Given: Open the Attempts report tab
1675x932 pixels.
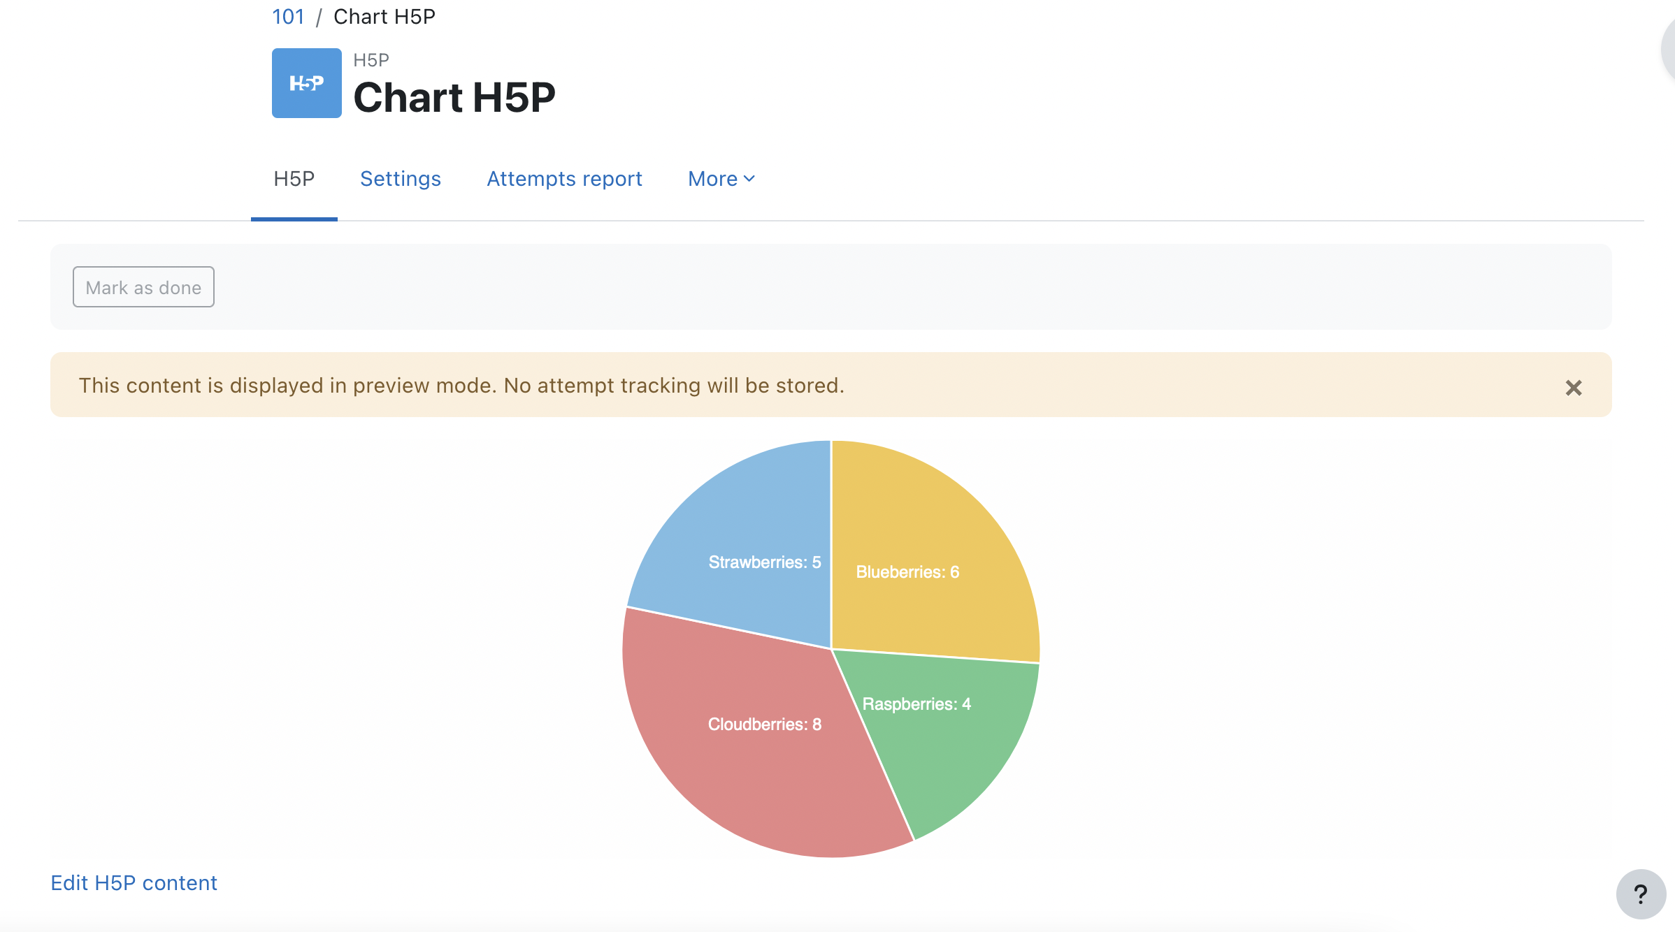Looking at the screenshot, I should [564, 179].
